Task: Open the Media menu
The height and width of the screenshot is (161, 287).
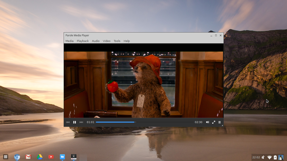Action: 70,41
